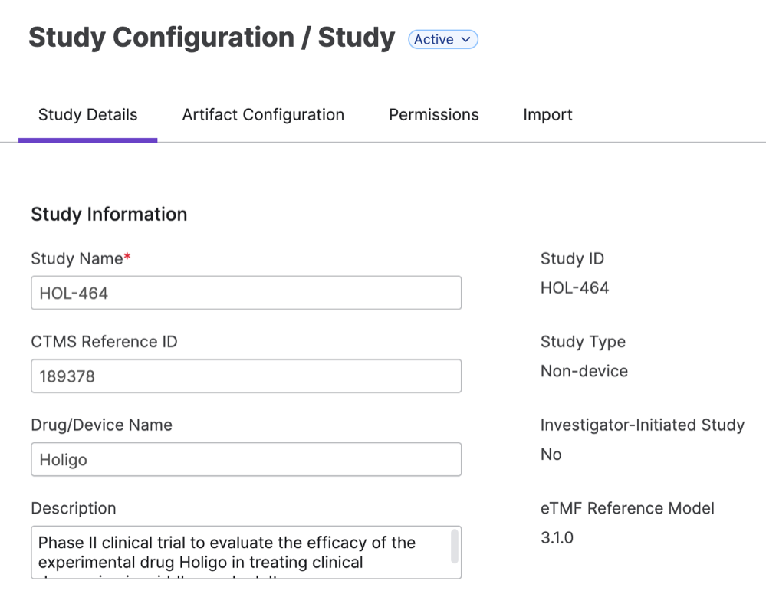Click into the Study Name input field
The height and width of the screenshot is (604, 766).
pos(246,293)
